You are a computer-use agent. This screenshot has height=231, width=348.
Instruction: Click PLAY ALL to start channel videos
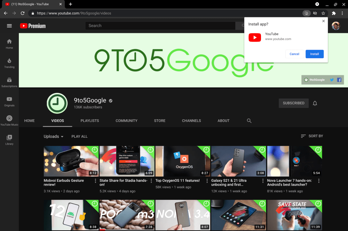[79, 136]
